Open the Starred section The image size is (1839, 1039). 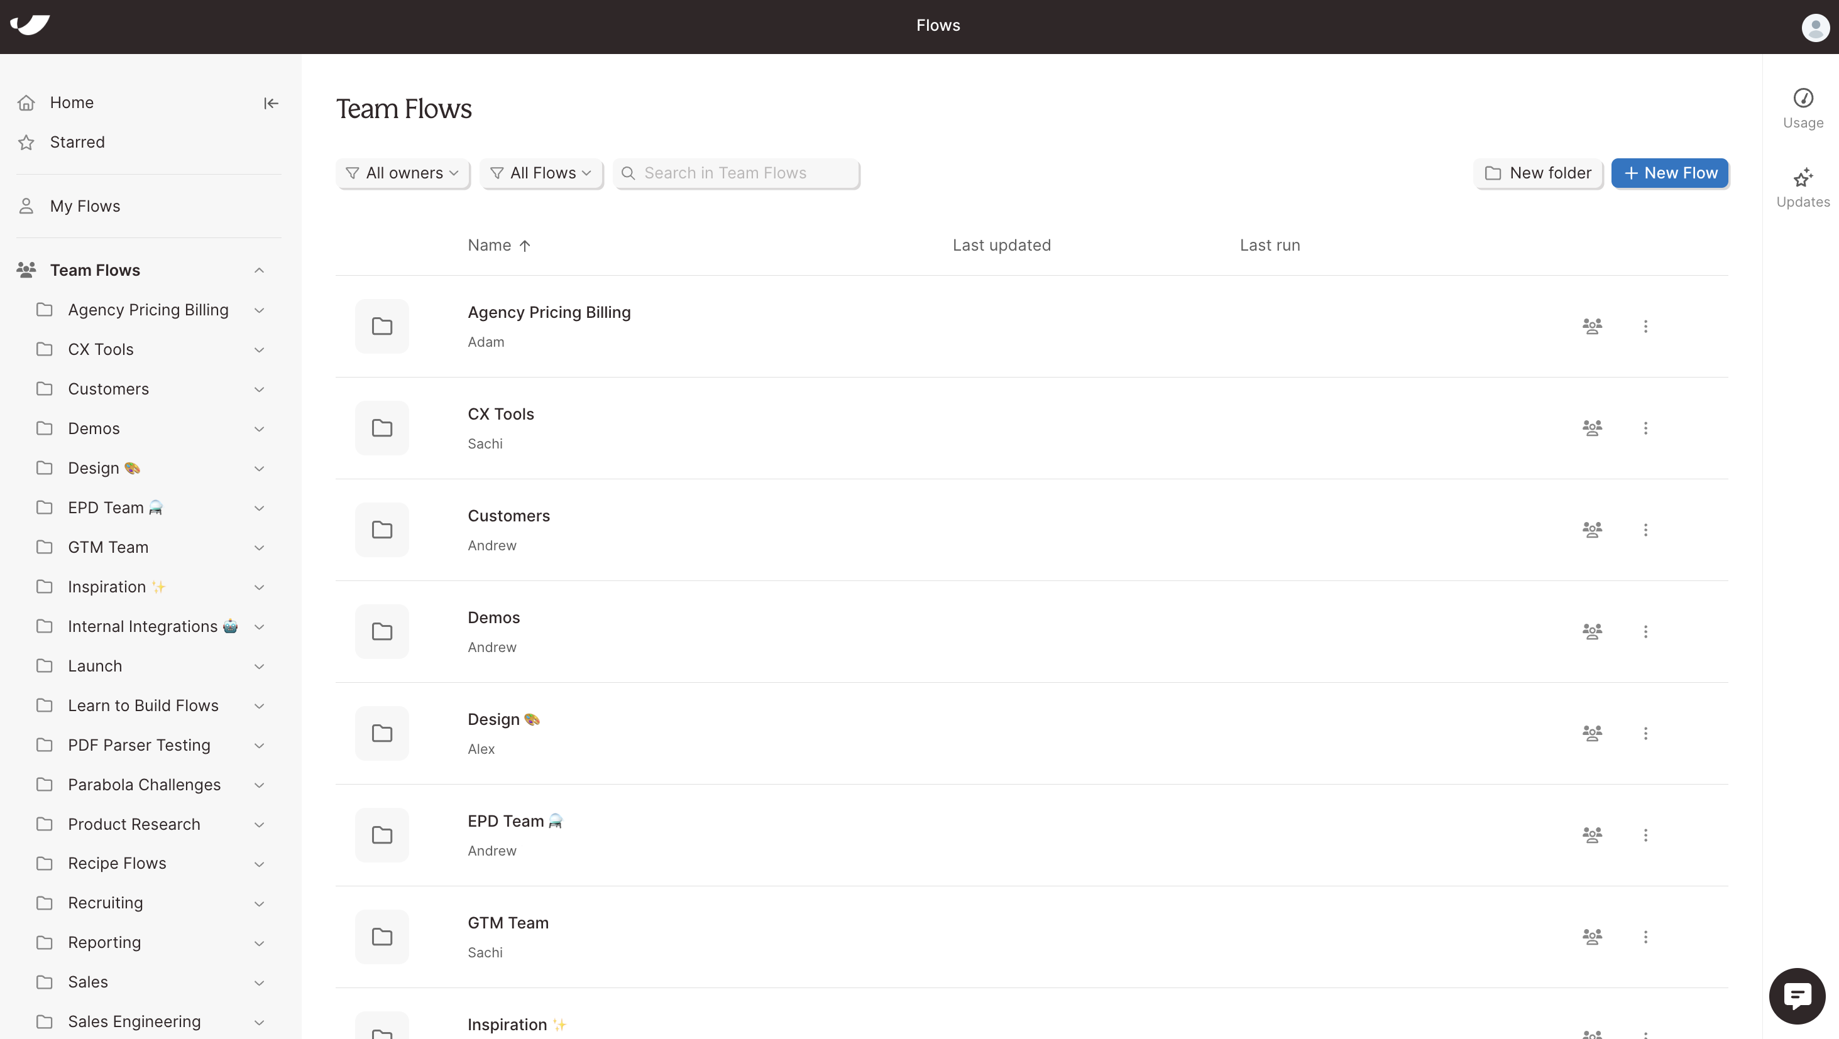coord(77,142)
